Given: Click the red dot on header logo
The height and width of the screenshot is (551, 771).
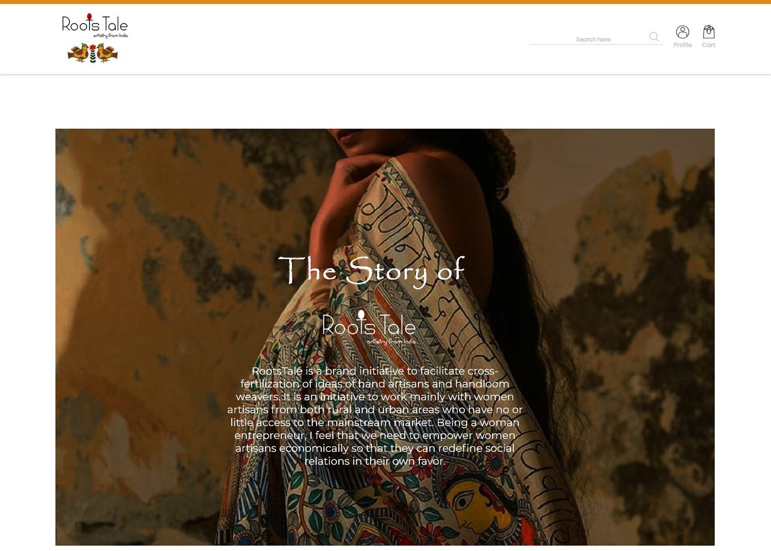Looking at the screenshot, I should click(x=89, y=17).
